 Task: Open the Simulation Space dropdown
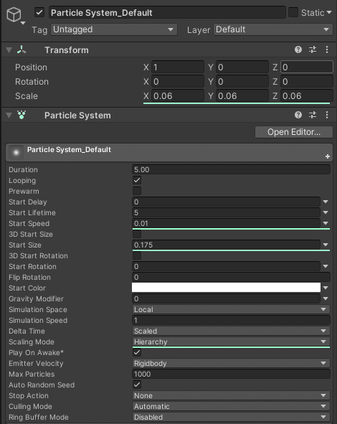[231, 309]
